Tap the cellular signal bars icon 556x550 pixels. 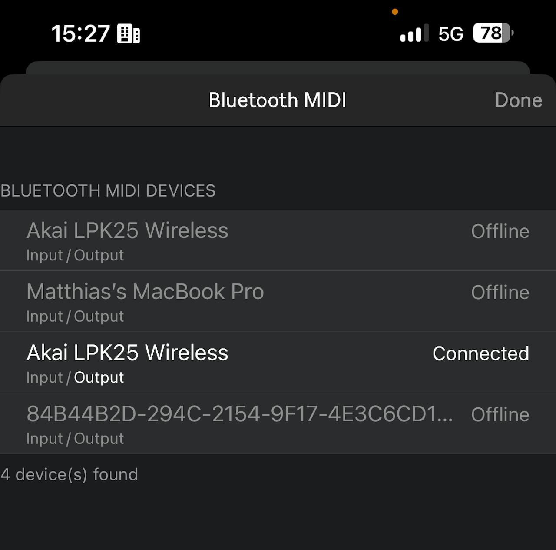click(x=414, y=33)
